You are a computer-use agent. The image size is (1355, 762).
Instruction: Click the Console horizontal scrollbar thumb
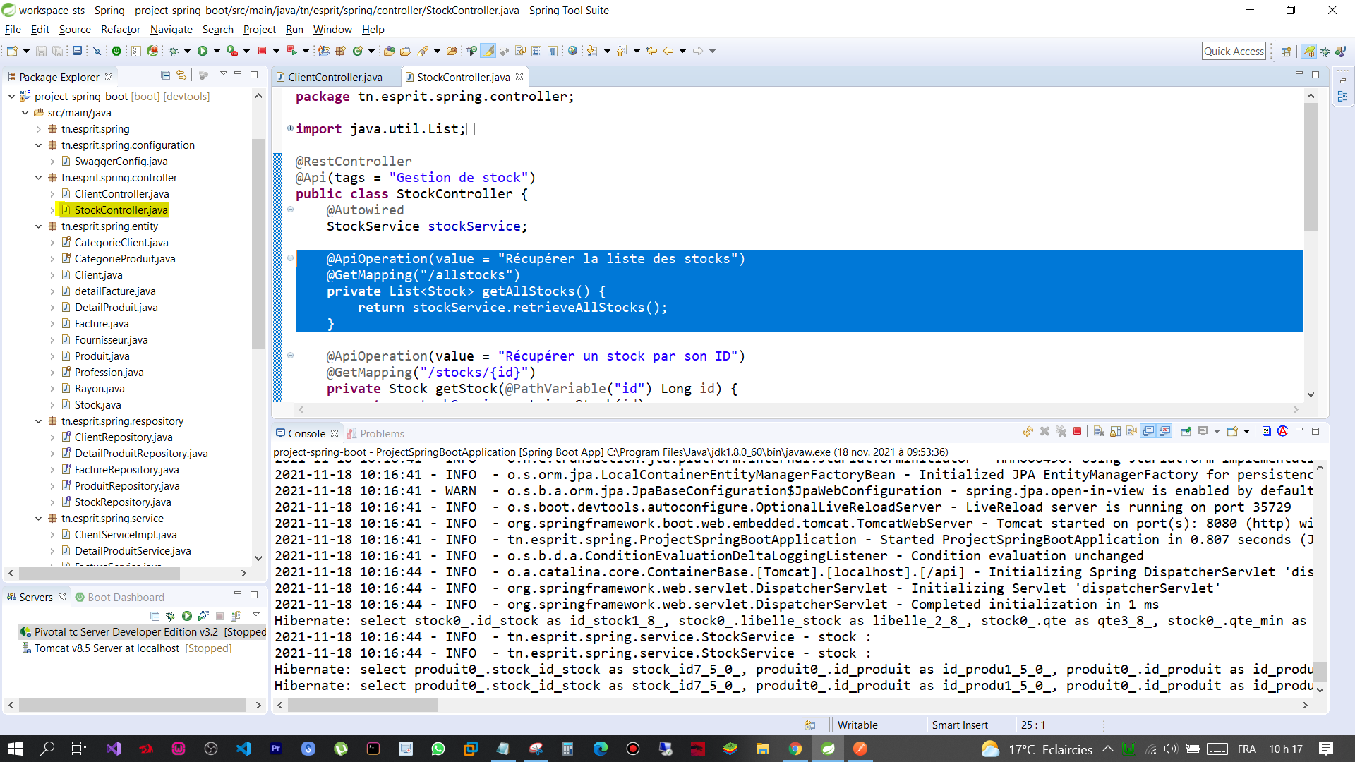pos(363,705)
